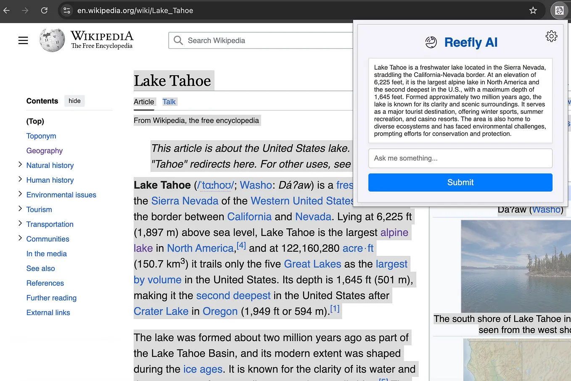
Task: Click the Wikipedia globe logo
Action: point(52,40)
